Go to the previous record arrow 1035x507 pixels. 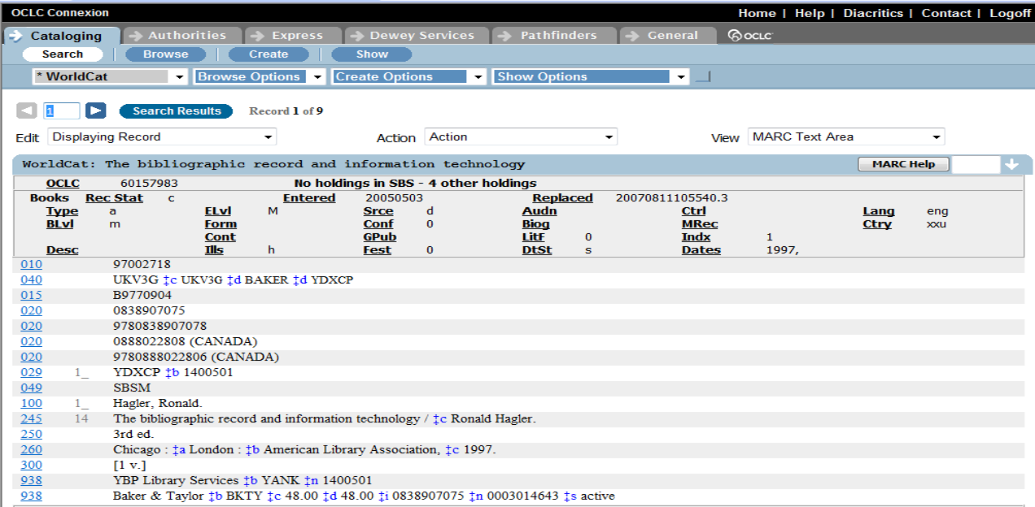tap(27, 111)
